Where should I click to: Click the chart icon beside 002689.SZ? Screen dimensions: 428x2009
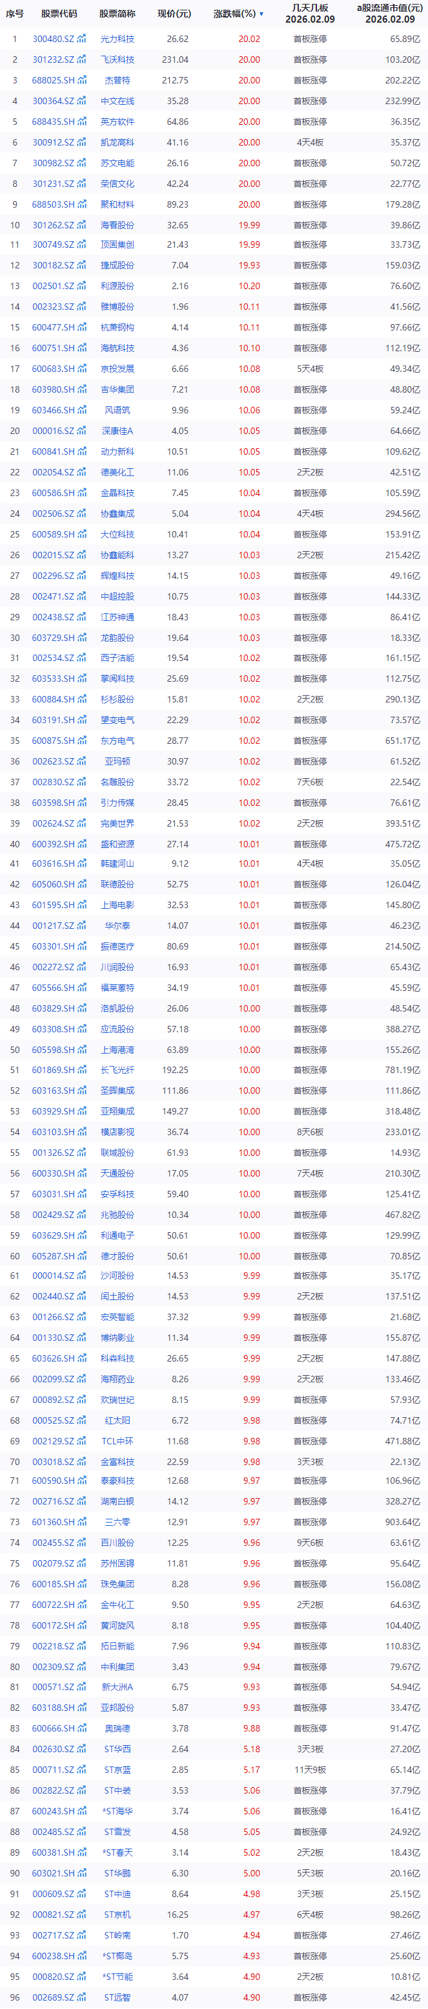(x=81, y=1997)
